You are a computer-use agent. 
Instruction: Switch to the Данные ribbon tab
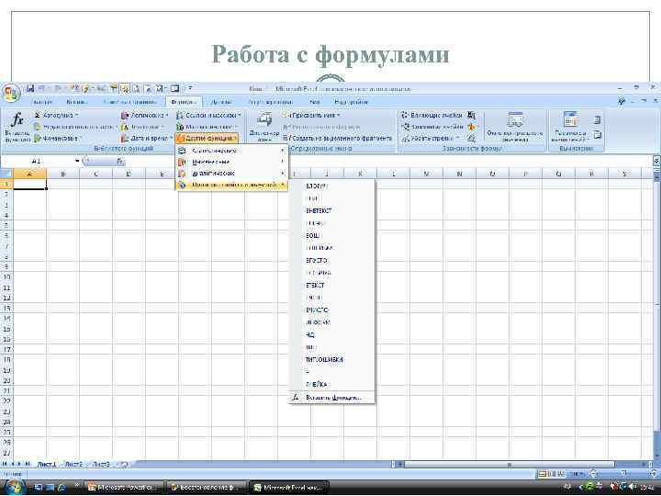pos(221,102)
